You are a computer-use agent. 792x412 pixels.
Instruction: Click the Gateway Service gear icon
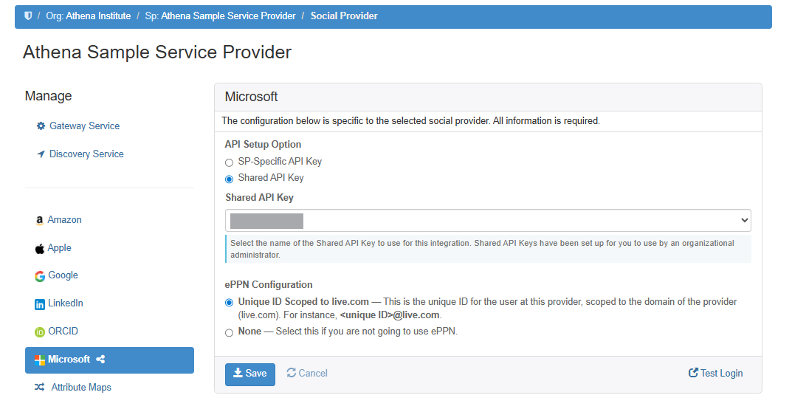pos(41,126)
